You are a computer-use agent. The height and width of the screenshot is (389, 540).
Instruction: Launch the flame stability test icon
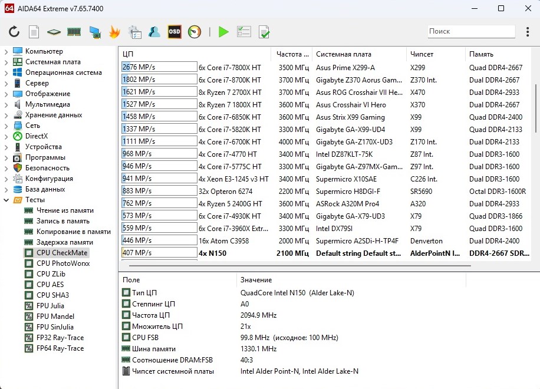pos(114,32)
